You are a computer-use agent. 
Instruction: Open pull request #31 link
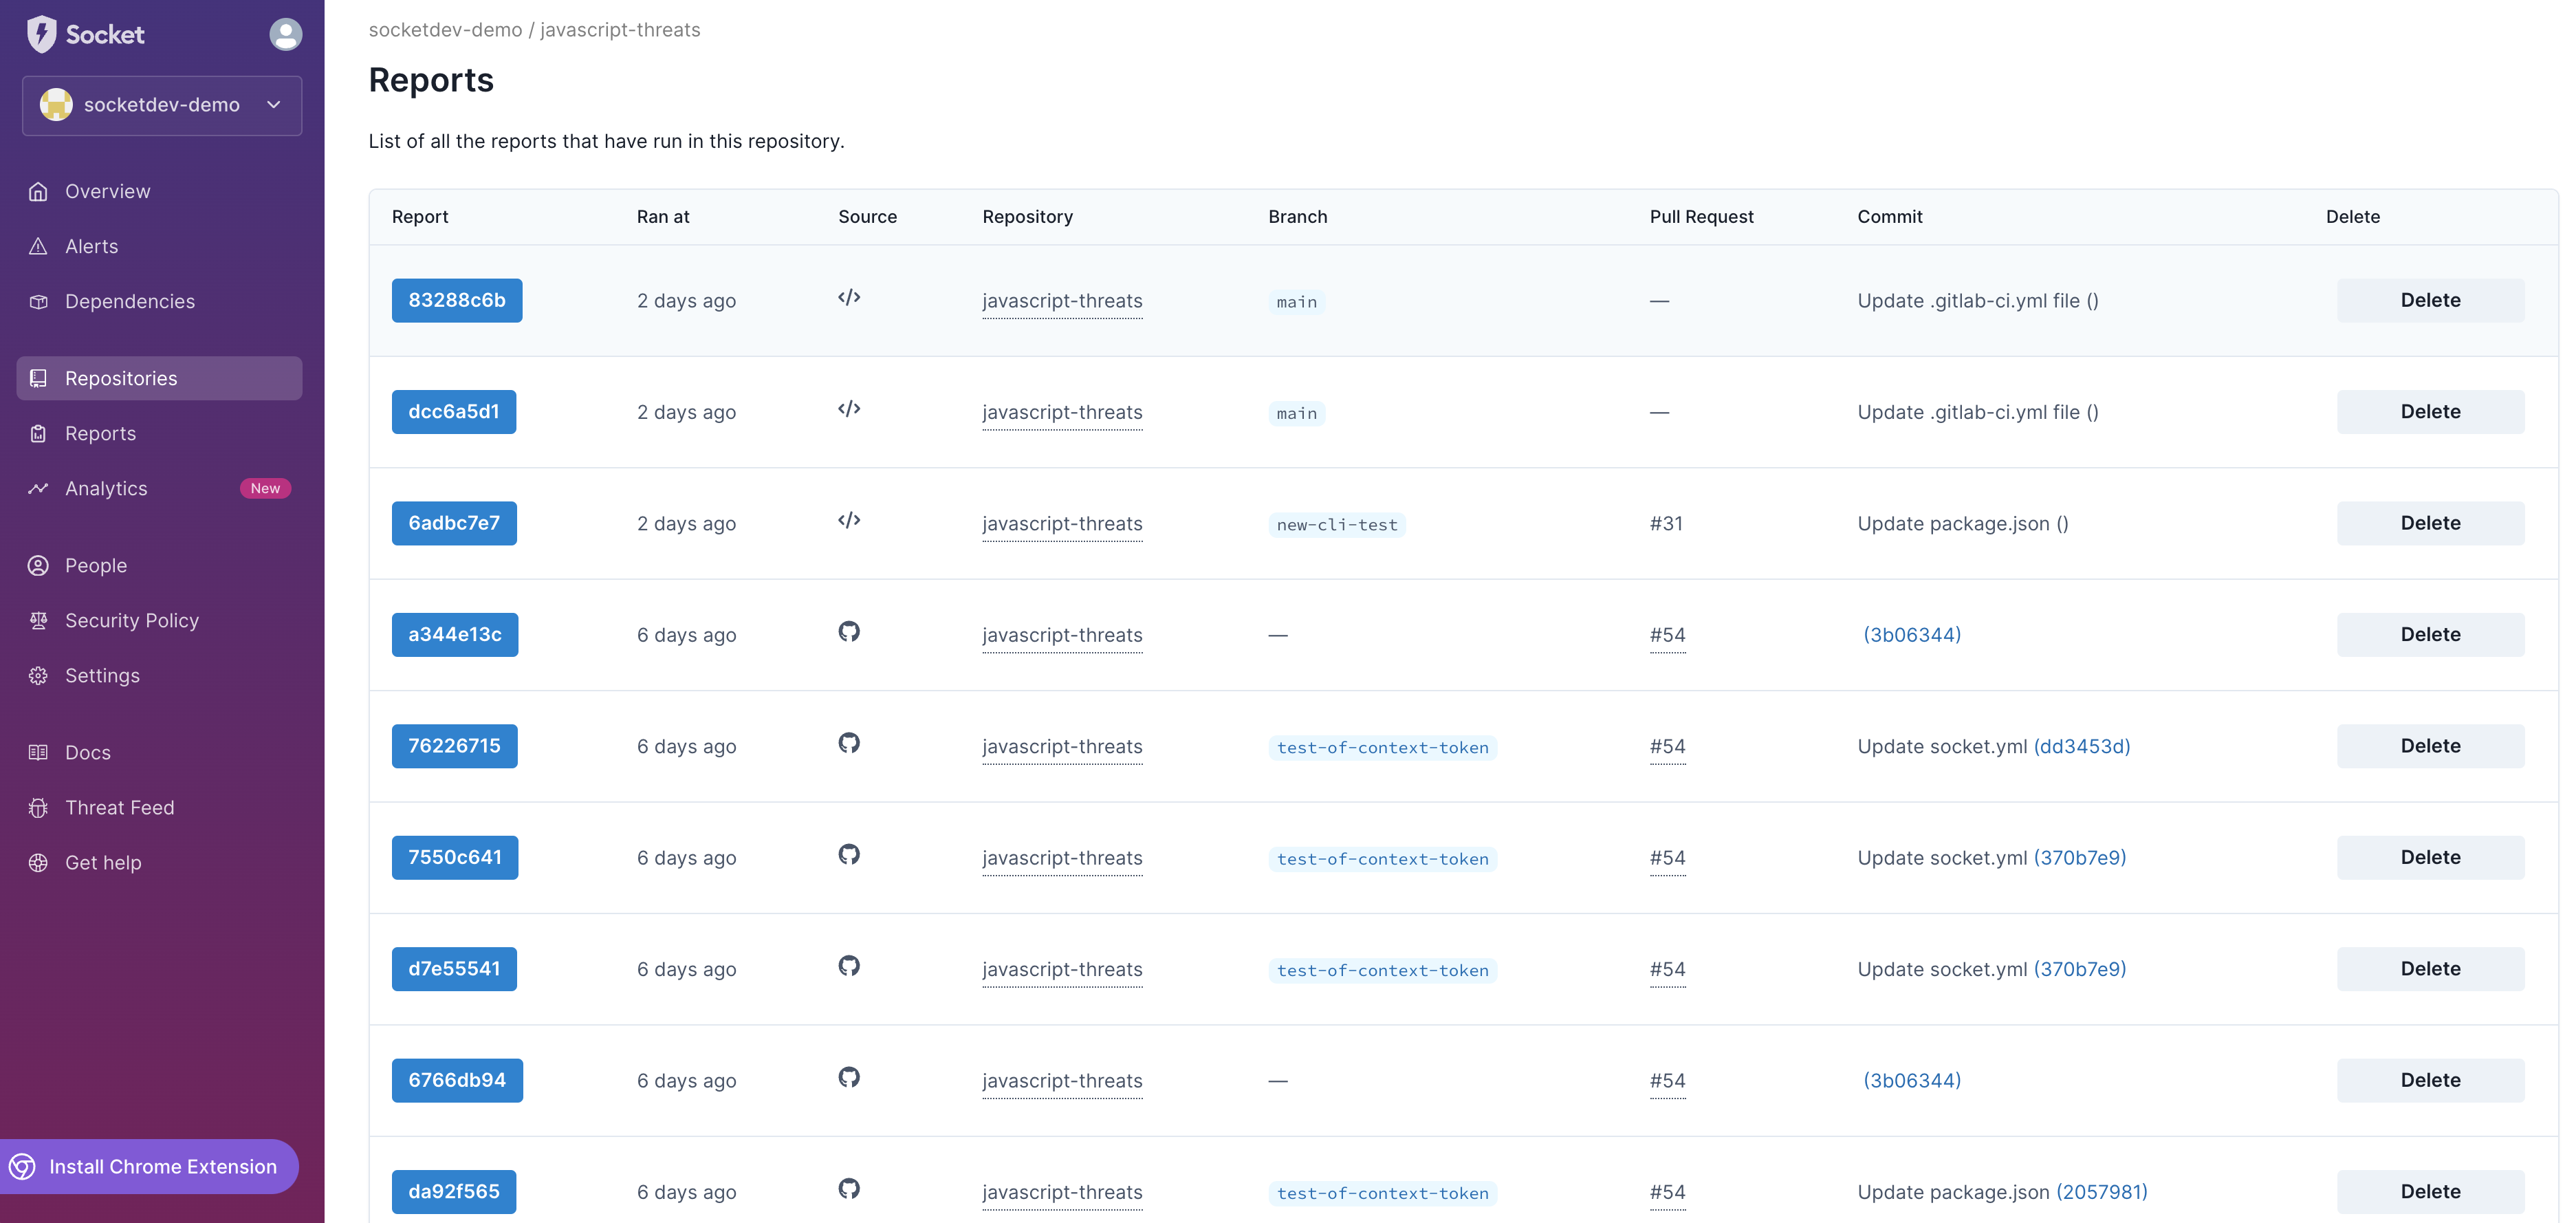(x=1666, y=523)
